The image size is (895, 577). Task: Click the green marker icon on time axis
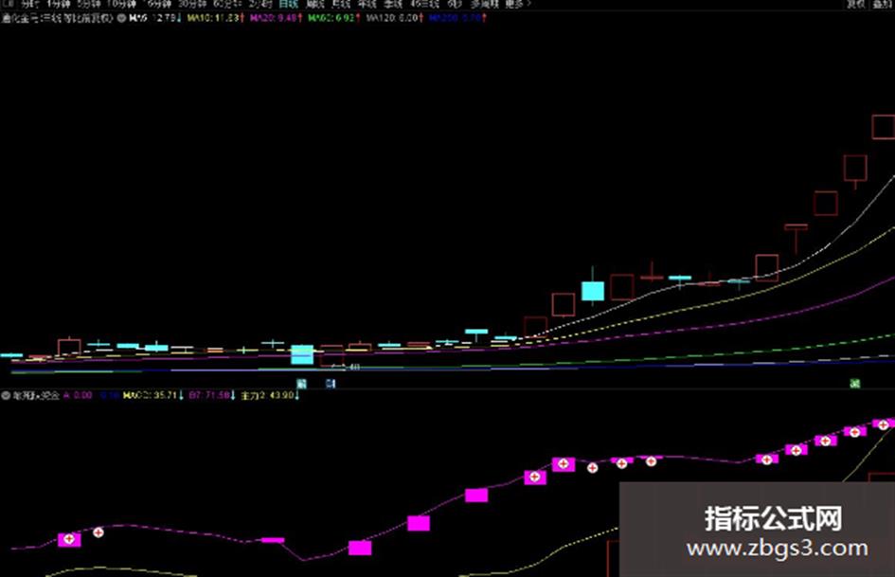(854, 384)
